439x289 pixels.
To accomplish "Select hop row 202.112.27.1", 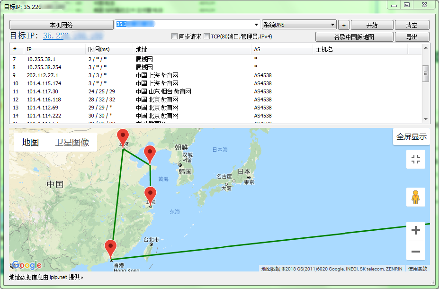I will [215, 75].
